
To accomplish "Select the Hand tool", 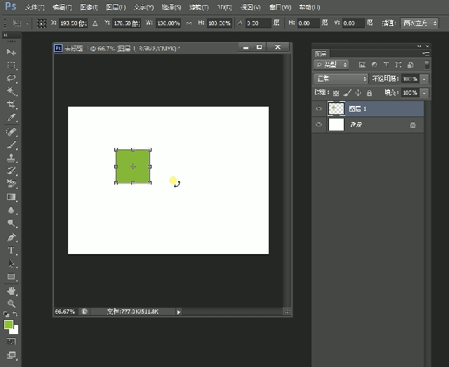I will tap(11, 291).
